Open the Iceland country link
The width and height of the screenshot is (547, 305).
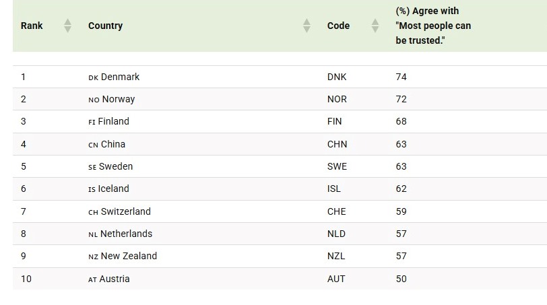[x=113, y=189]
